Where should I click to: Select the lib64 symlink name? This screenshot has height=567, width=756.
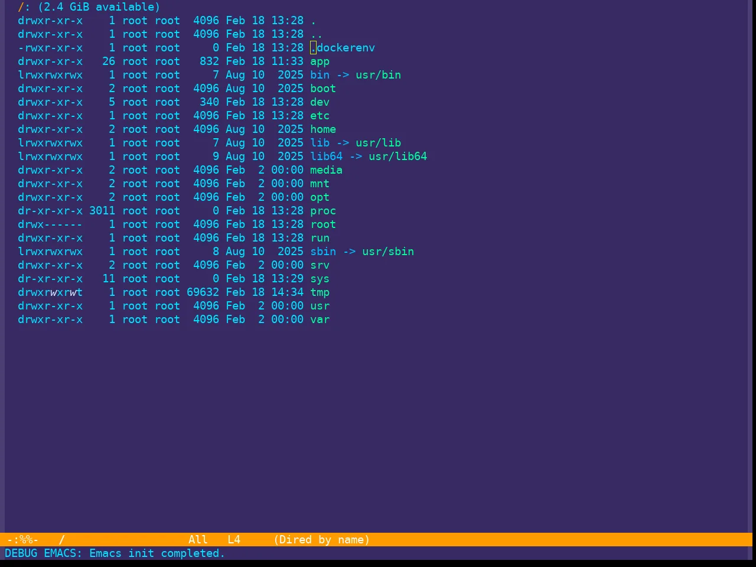pos(327,157)
